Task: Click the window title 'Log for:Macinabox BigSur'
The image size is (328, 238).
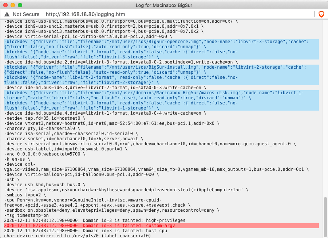Action: (x=164, y=5)
